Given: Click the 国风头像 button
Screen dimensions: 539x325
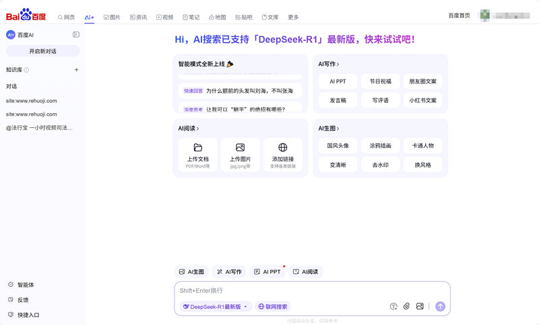Looking at the screenshot, I should pos(338,145).
